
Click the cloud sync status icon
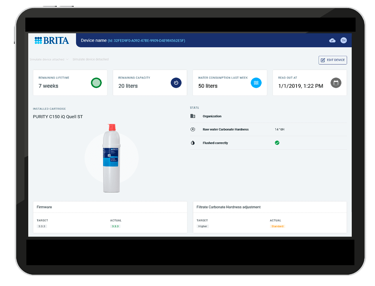[x=332, y=40]
